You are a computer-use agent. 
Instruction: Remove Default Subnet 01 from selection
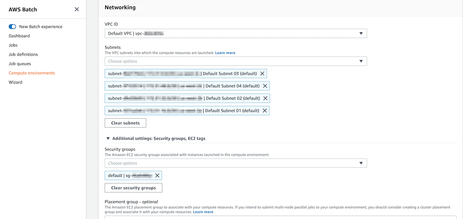[264, 110]
